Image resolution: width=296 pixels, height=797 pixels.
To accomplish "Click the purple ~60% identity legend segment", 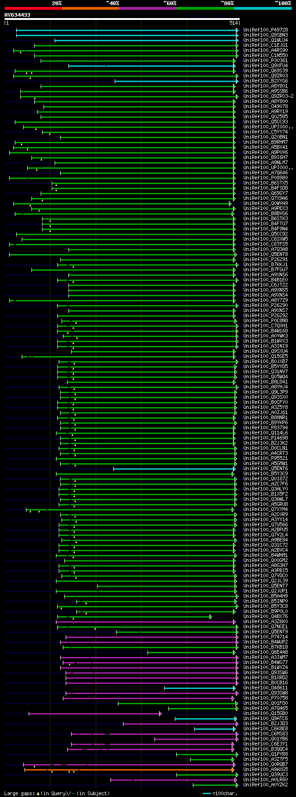I will pos(148,8).
